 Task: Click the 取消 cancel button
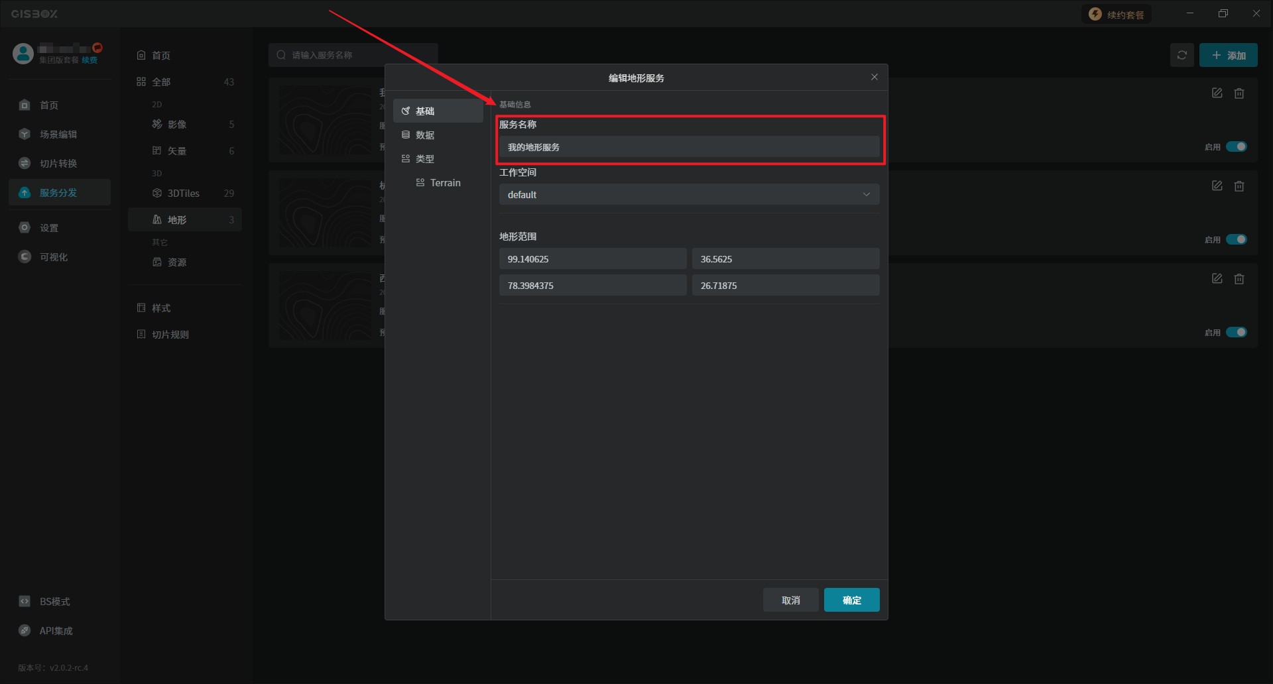(x=790, y=600)
